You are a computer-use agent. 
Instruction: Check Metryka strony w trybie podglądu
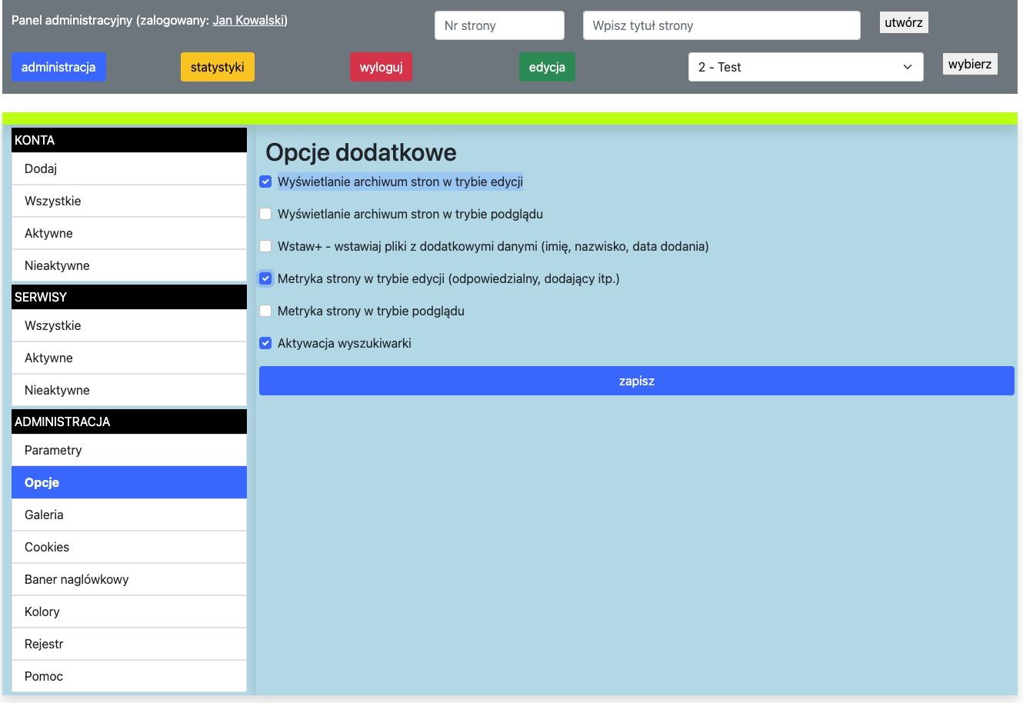click(x=265, y=311)
